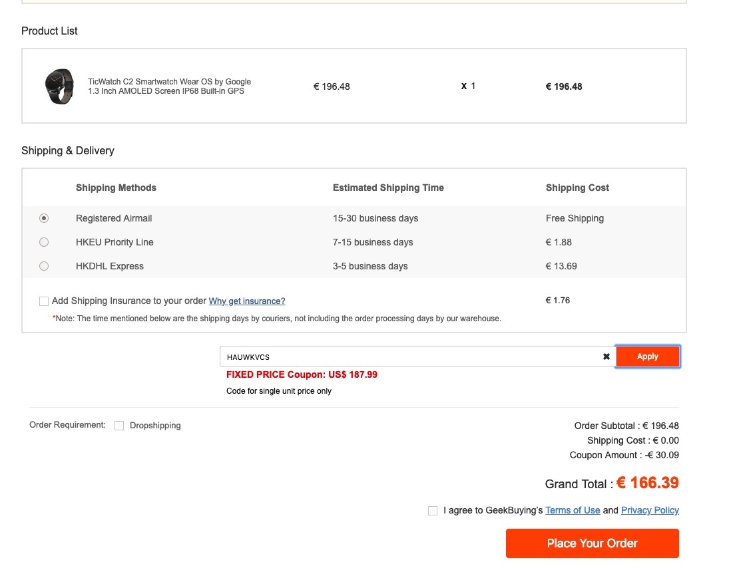Enable Add Shipping Insurance checkbox
This screenshot has height=566, width=731.
click(x=44, y=301)
